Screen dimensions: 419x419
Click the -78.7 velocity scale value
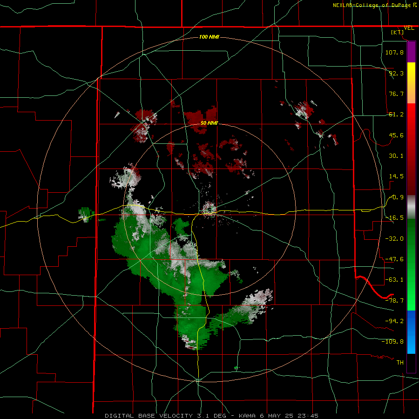(394, 301)
